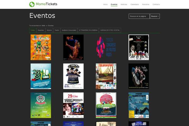Select the Todos filter tab
The height and width of the screenshot is (126, 189).
tap(33, 30)
